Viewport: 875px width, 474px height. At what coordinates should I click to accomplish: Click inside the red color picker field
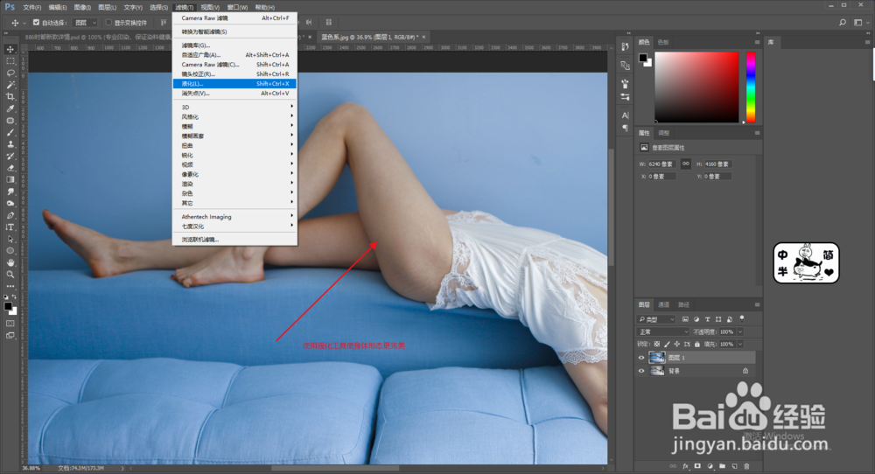(x=697, y=87)
